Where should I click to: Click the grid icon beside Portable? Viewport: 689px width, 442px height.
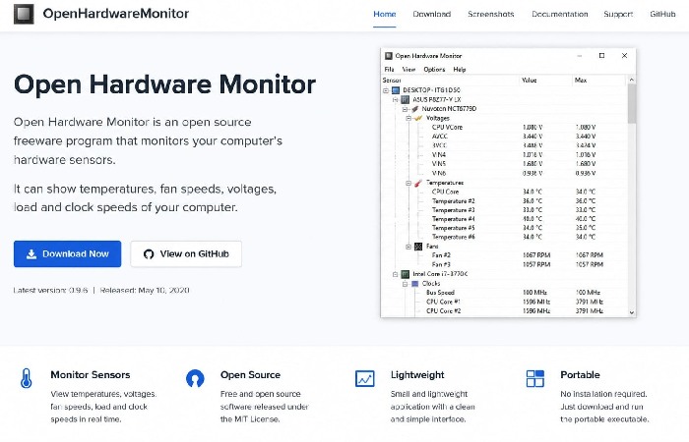coord(534,378)
